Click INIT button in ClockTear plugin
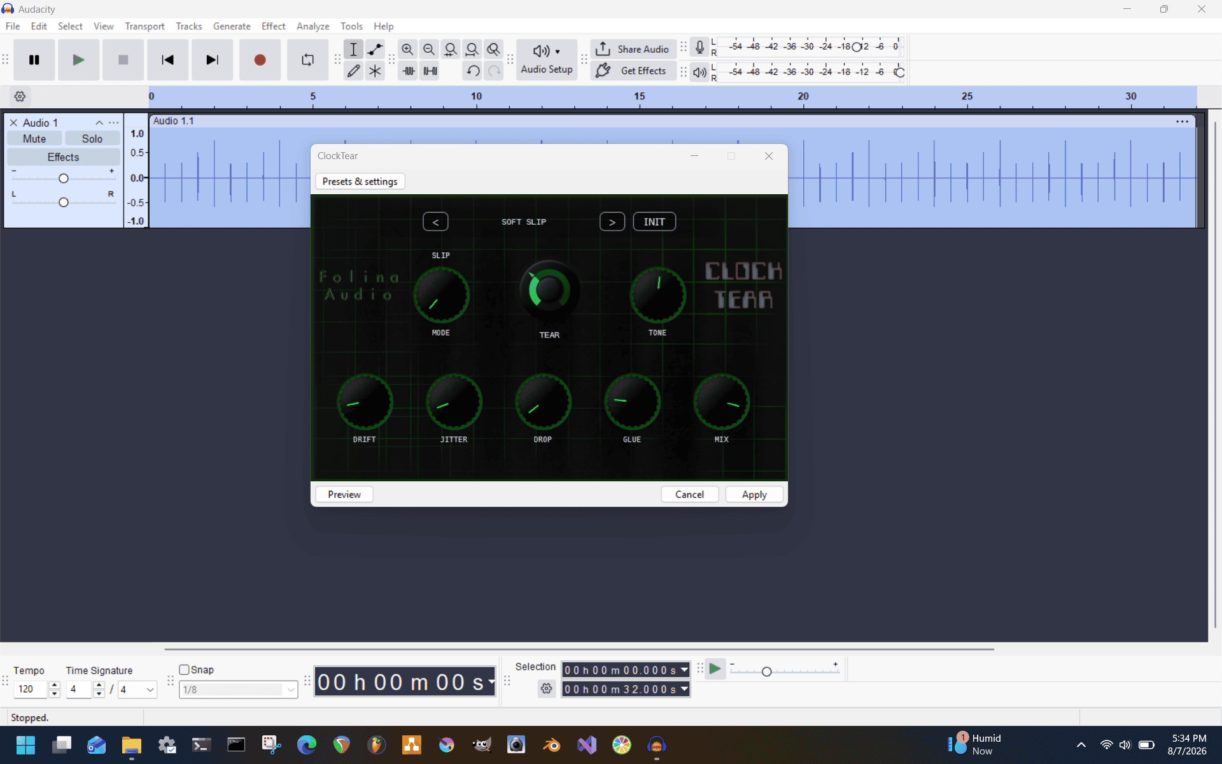Screen dimensions: 1222x764 coord(654,222)
